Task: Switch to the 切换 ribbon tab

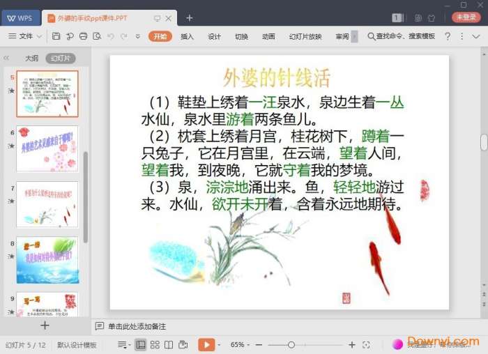Action: point(241,36)
